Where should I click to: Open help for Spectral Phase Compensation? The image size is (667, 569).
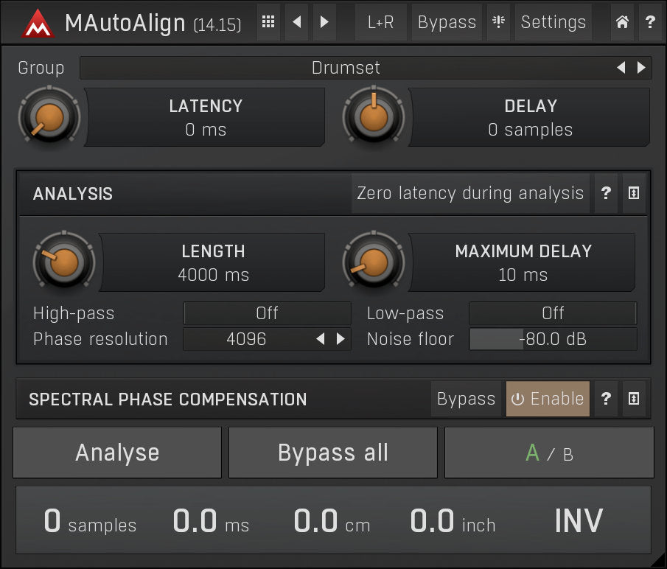(606, 399)
